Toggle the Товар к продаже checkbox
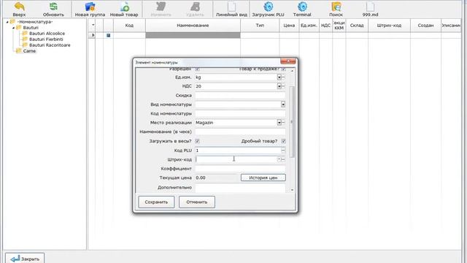 (x=284, y=69)
